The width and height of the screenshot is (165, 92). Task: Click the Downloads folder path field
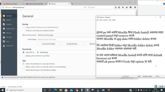pyautogui.click(x=66, y=52)
